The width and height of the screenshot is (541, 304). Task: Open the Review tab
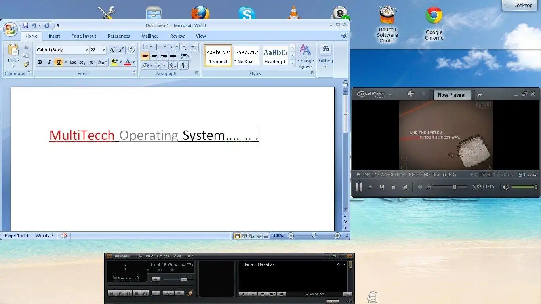(177, 36)
